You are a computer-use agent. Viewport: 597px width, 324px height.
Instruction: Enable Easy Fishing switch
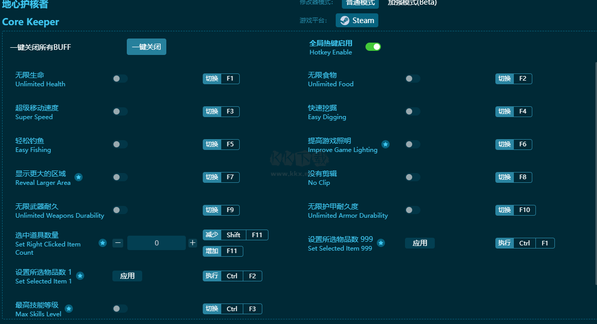coord(120,144)
